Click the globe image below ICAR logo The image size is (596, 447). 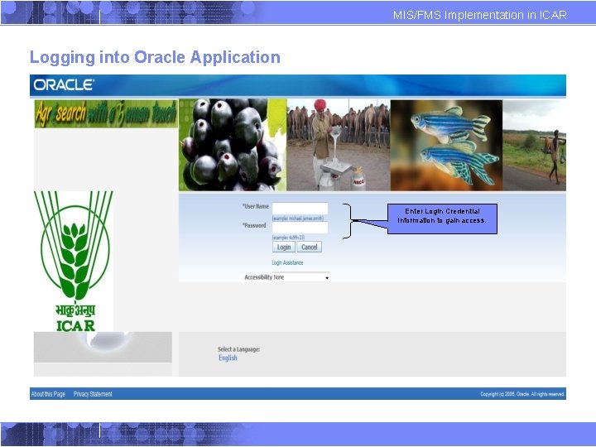click(x=103, y=347)
